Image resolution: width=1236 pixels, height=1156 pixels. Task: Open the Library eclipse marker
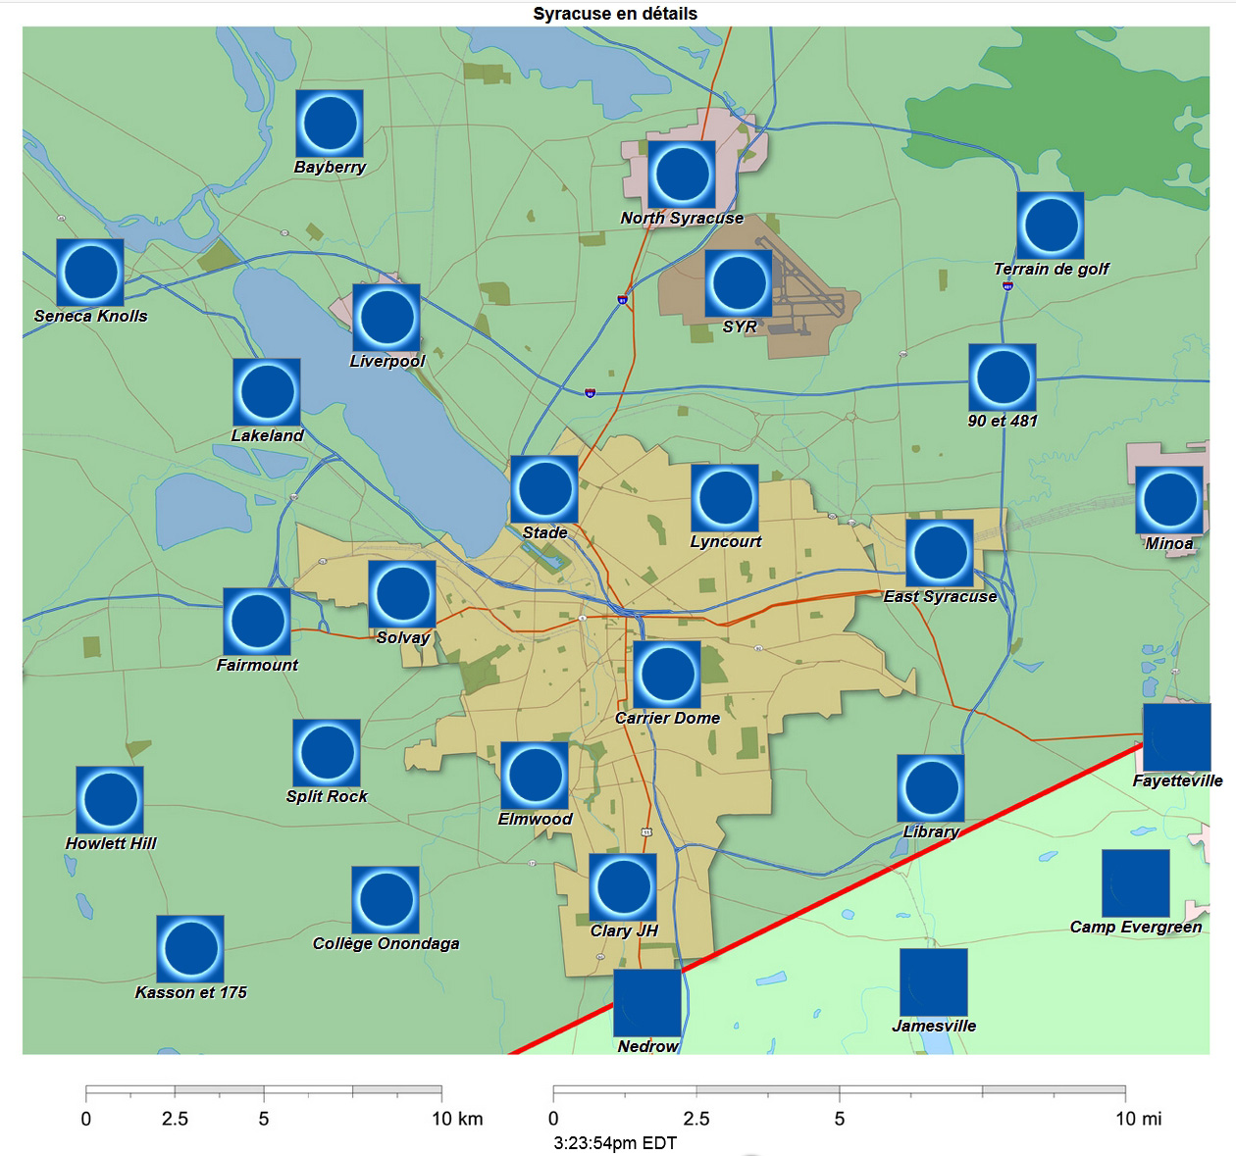(931, 788)
